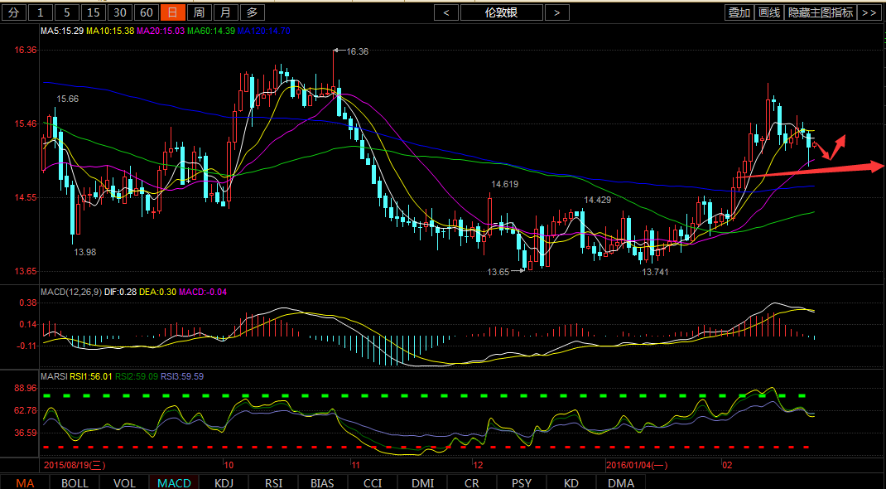Select the 周 weekly period
Screen dimensions: 886x489
click(199, 12)
